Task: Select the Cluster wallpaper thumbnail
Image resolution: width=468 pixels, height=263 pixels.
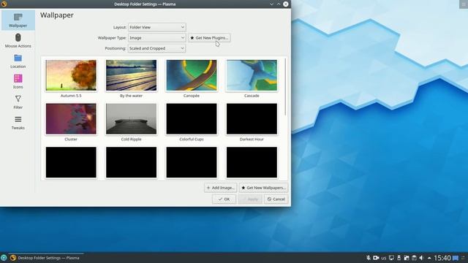Action: (x=71, y=119)
